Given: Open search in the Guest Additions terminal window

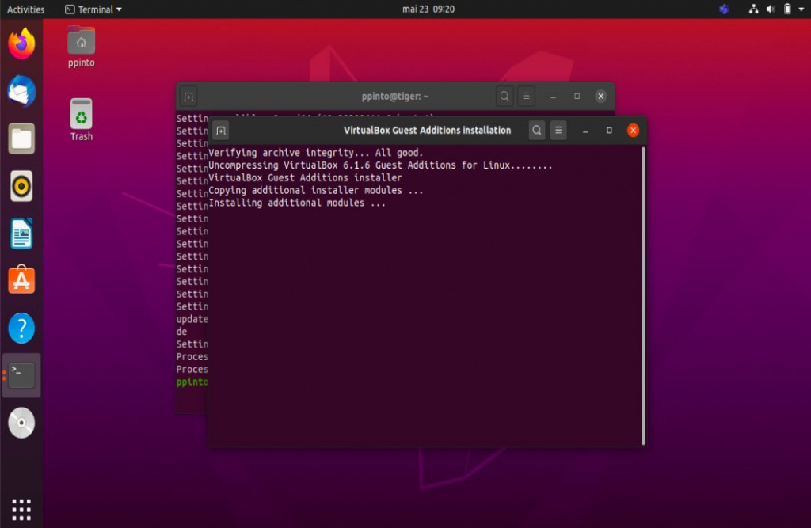Looking at the screenshot, I should [x=537, y=131].
